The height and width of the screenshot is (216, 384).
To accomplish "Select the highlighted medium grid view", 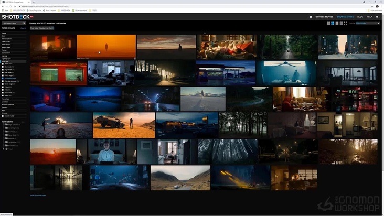I will click(x=333, y=23).
